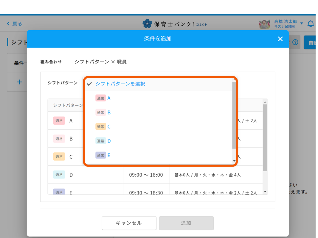Pick shift pattern C in list

click(x=109, y=127)
